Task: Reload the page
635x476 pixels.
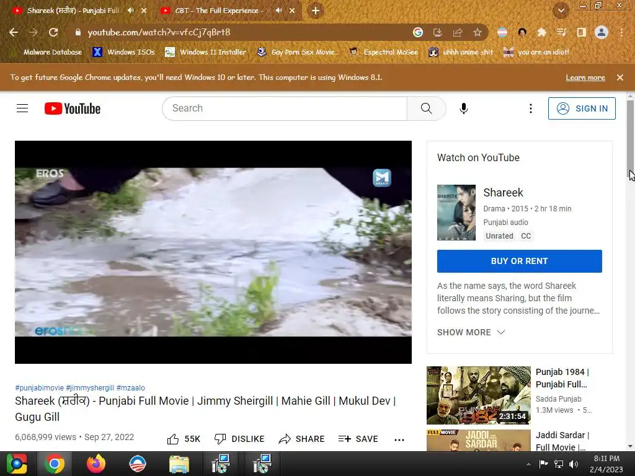Action: [53, 32]
